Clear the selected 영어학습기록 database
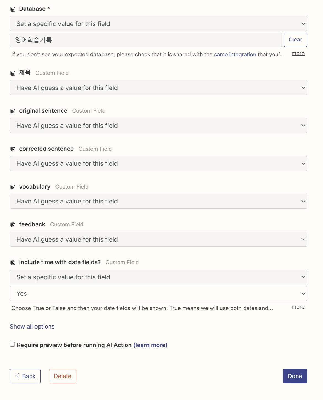 coord(295,40)
